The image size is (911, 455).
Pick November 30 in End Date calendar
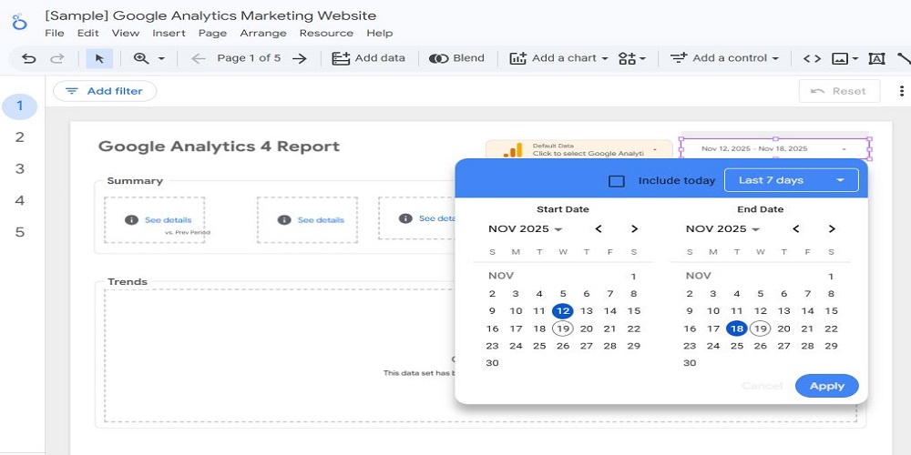690,363
